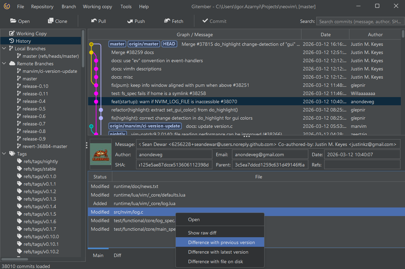Click the commit author avatar thumbnail
Viewport: 405px width, 269px height.
coord(101,154)
